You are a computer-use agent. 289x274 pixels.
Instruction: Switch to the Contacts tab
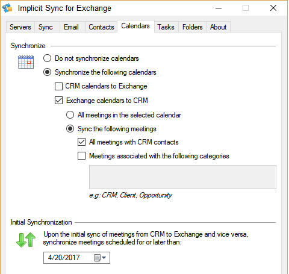click(x=101, y=27)
